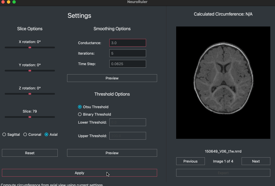The height and width of the screenshot is (186, 275).
Task: Choose Otsu Threshold option
Action: click(80, 107)
